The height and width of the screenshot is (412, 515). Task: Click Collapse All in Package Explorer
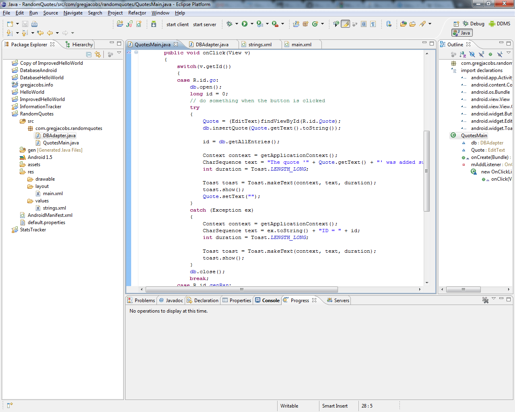[x=89, y=54]
